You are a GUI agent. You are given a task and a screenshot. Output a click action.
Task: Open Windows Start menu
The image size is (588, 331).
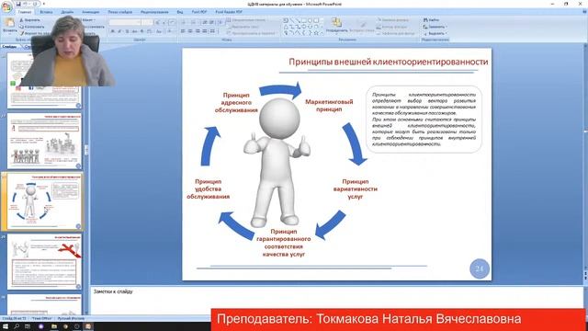[6, 326]
